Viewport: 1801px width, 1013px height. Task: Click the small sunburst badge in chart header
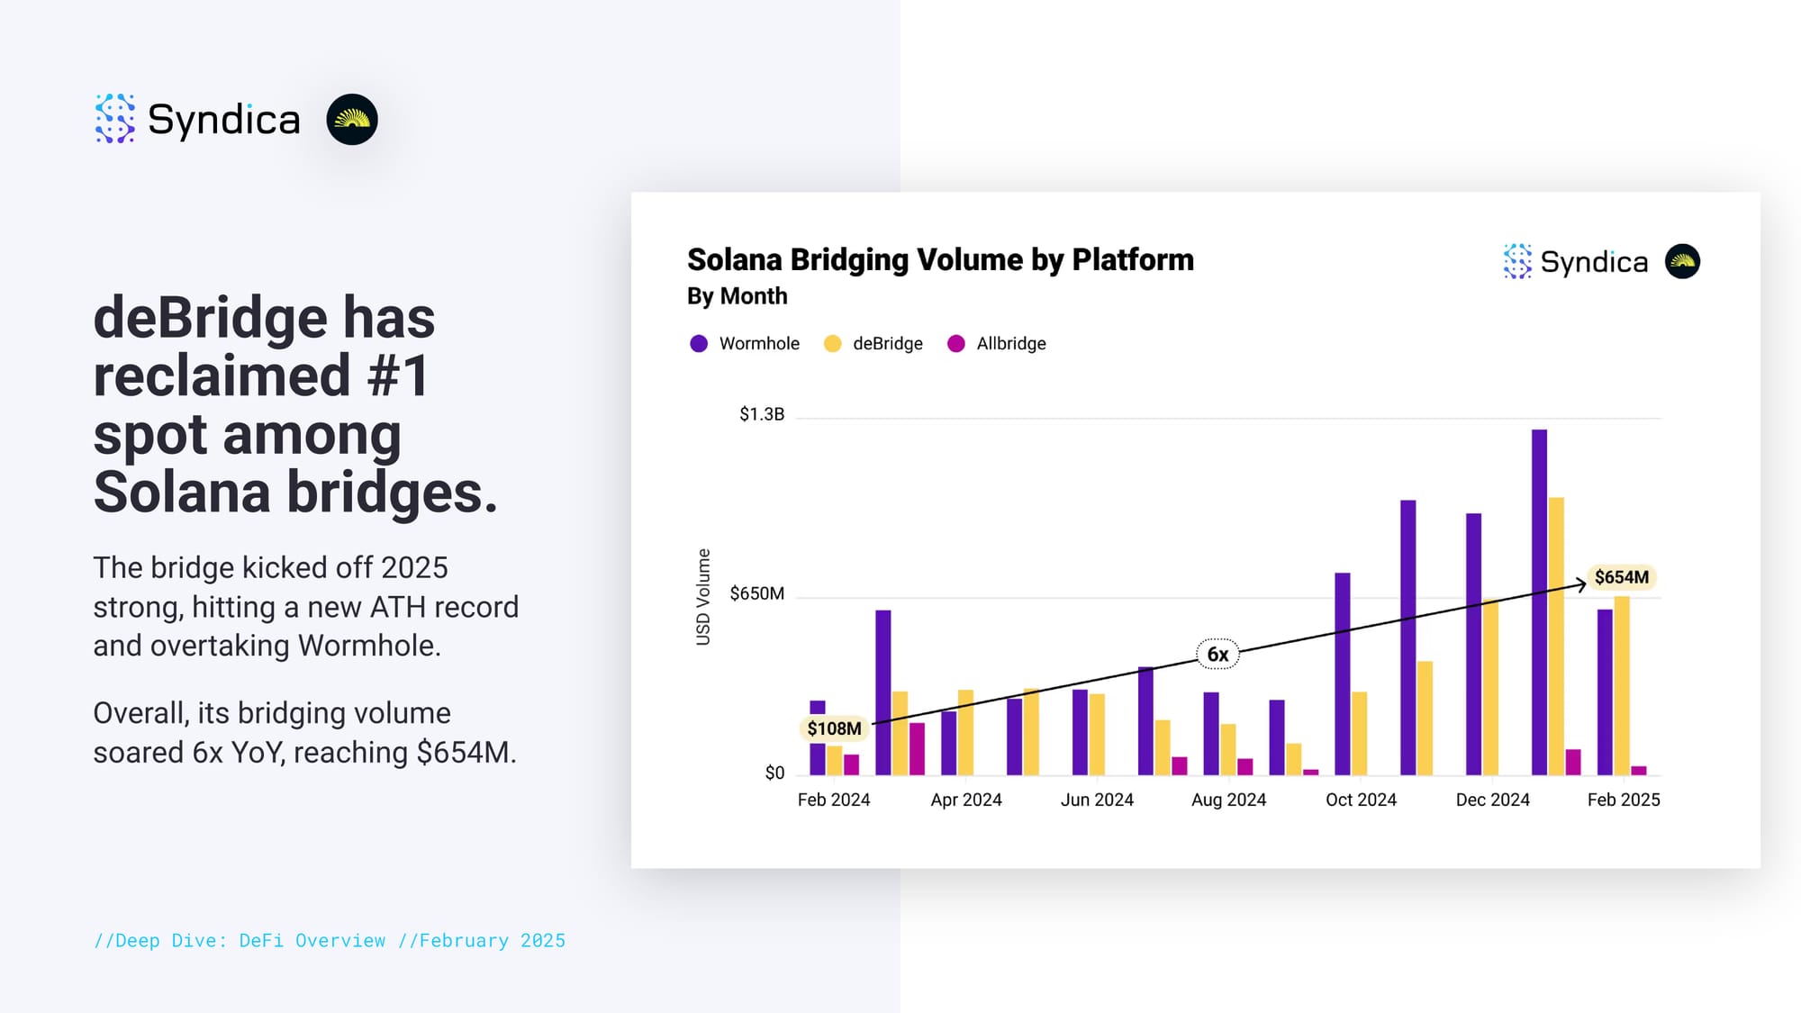1681,262
